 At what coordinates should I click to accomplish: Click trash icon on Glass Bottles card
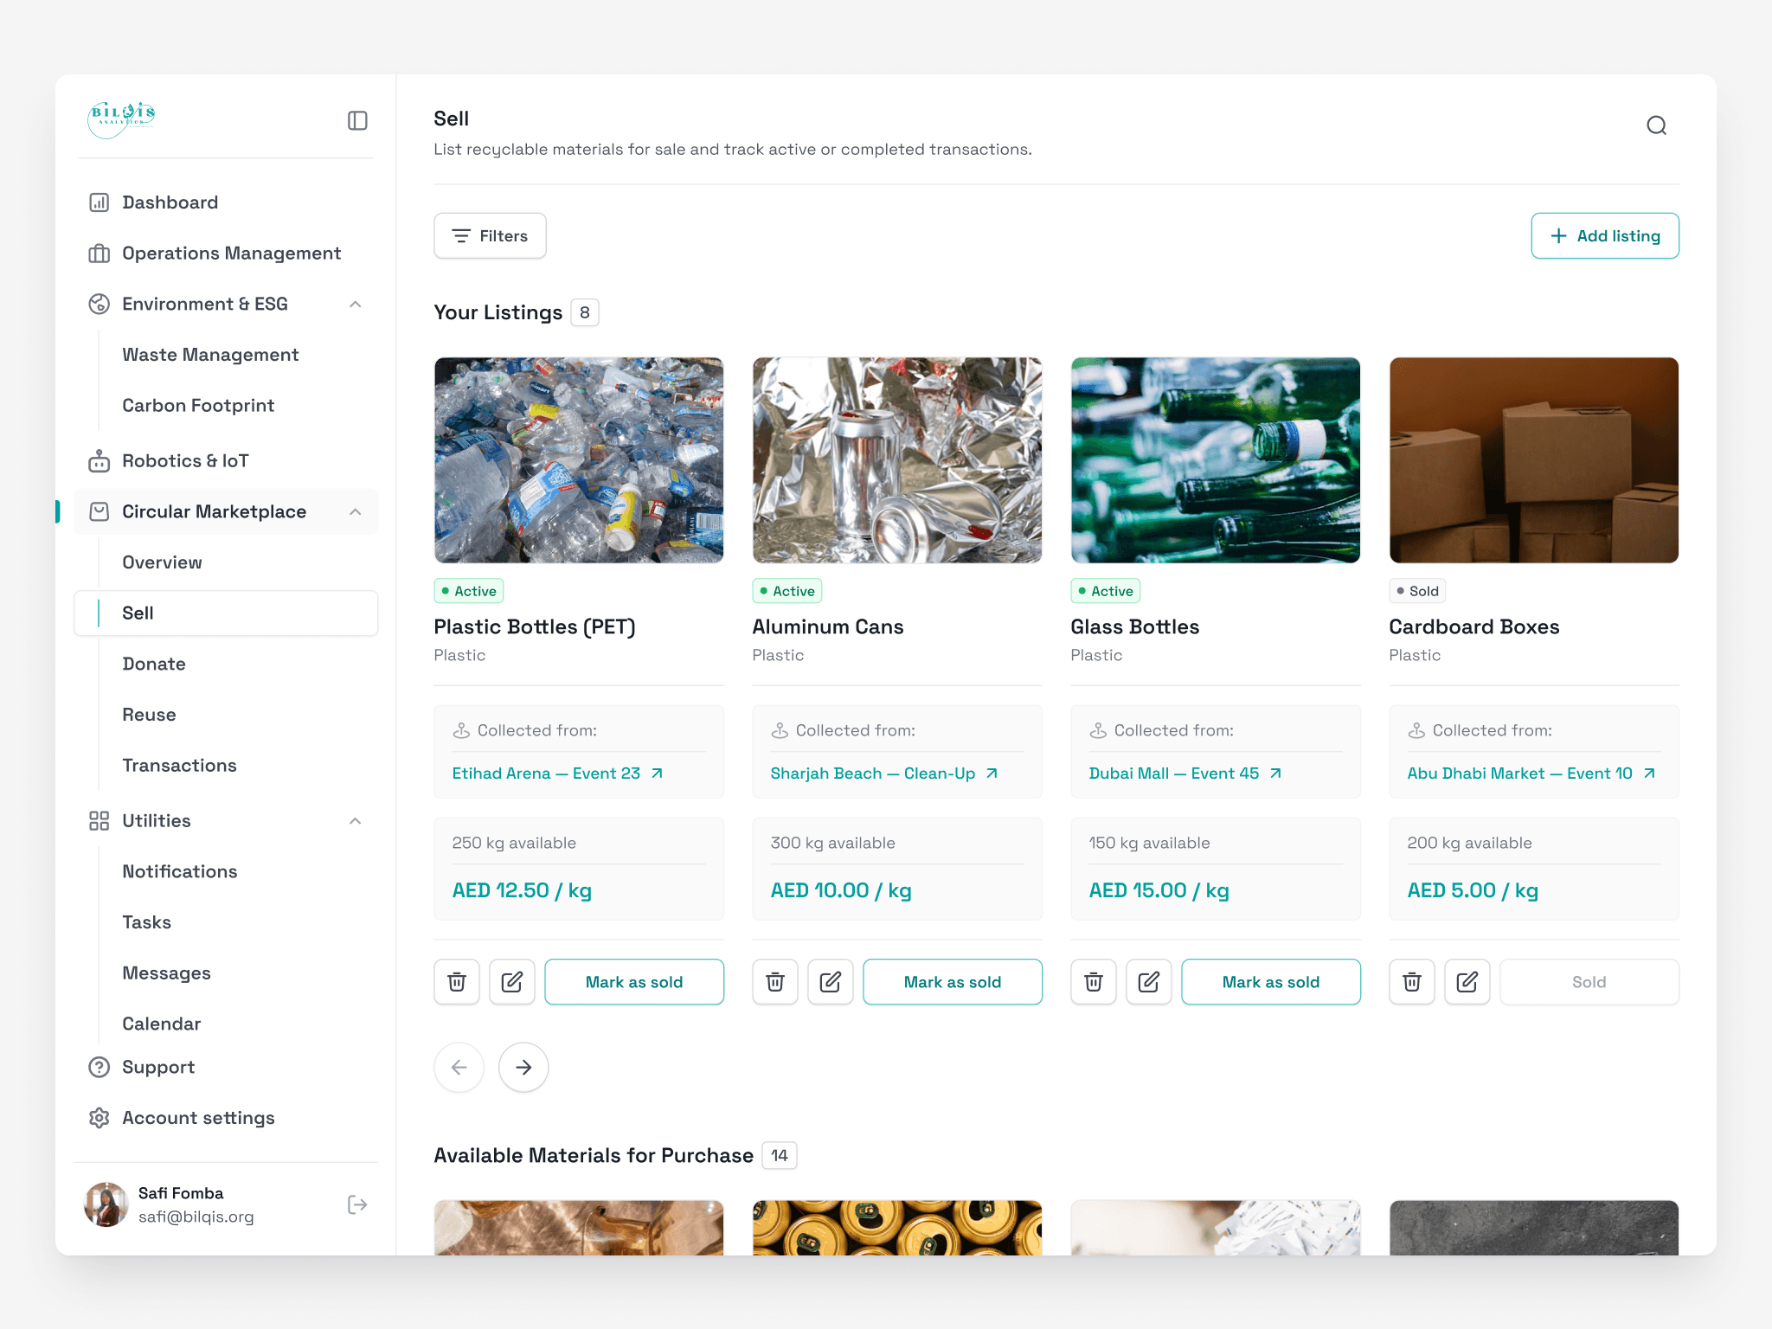point(1094,981)
